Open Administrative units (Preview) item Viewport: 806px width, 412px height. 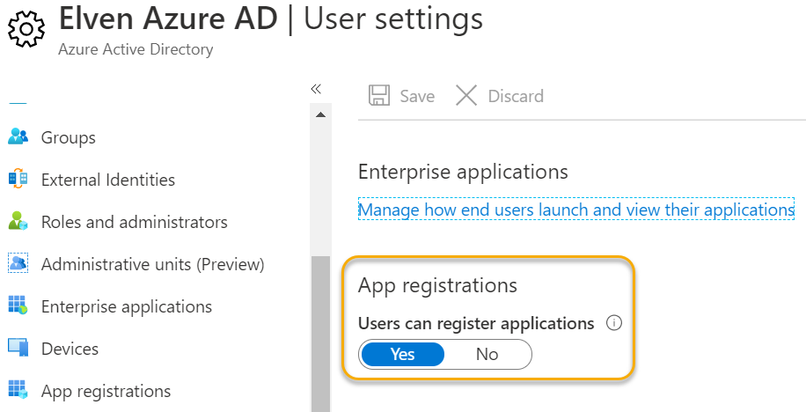click(x=153, y=264)
